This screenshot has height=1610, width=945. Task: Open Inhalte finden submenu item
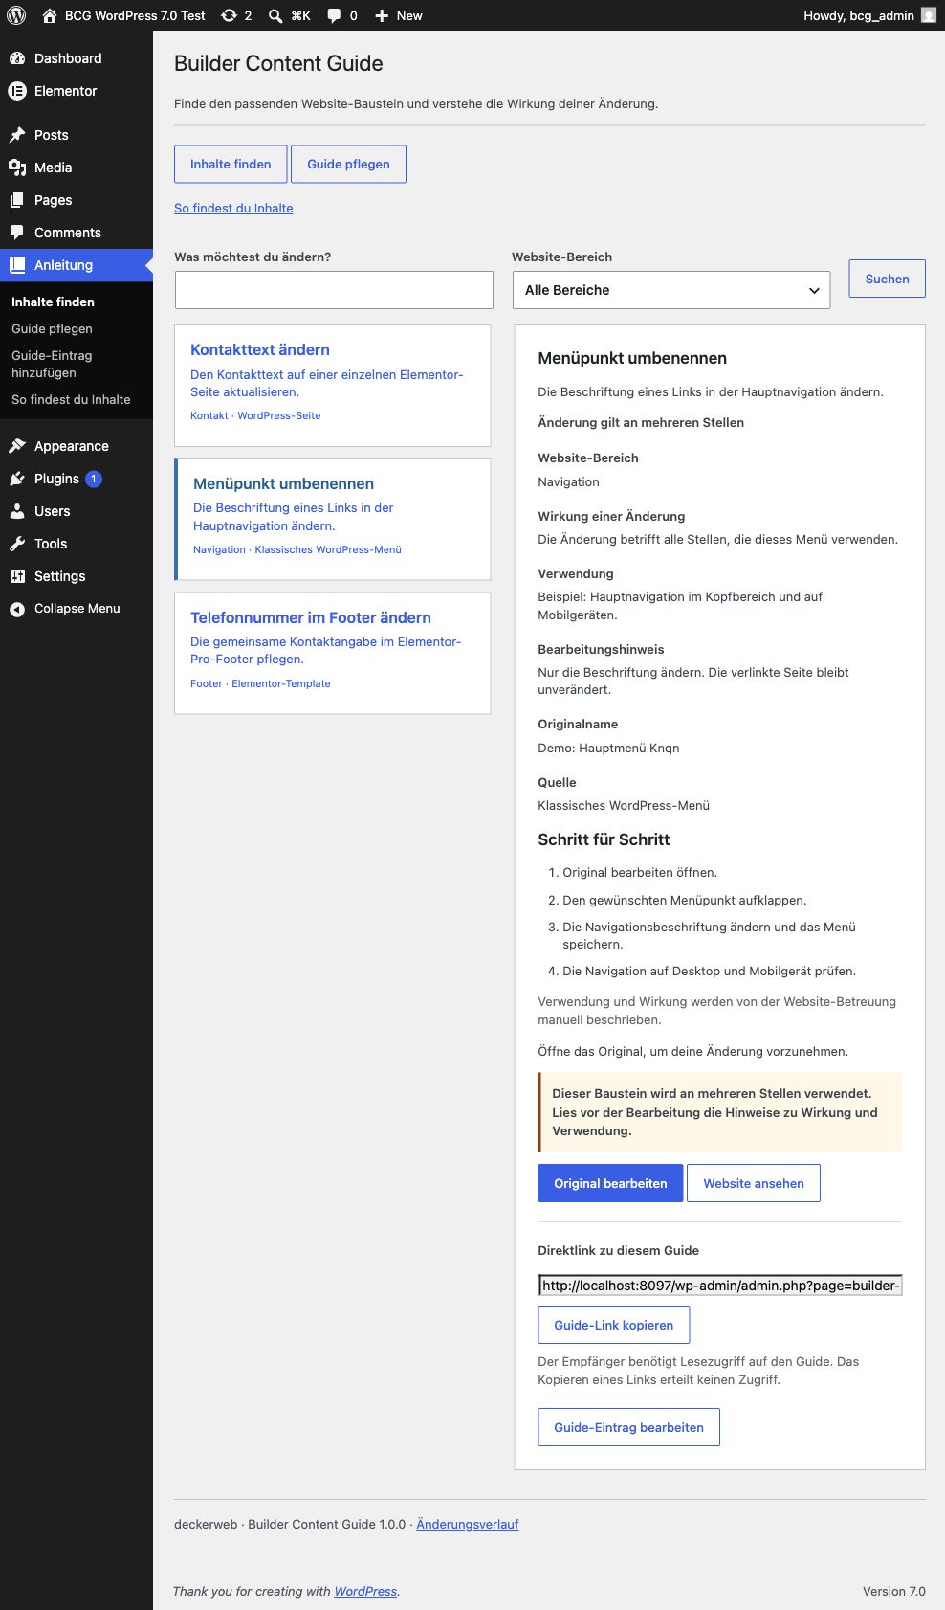click(53, 302)
